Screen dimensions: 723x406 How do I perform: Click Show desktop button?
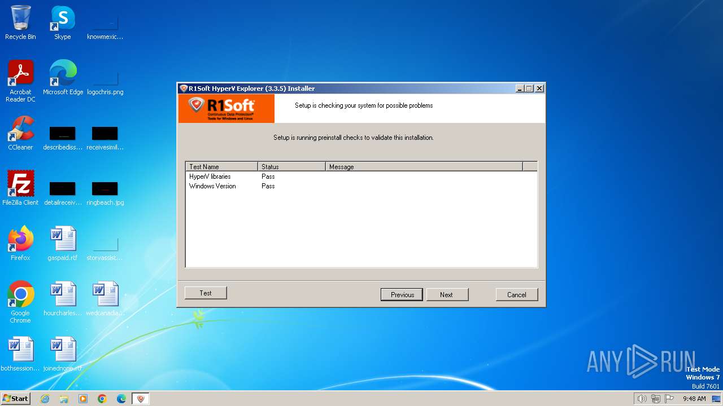[x=716, y=399]
